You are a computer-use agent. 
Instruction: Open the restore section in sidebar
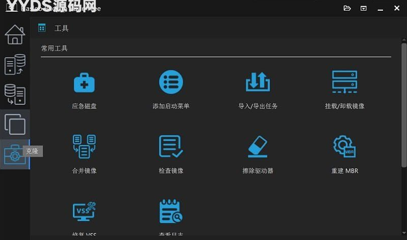[15, 94]
